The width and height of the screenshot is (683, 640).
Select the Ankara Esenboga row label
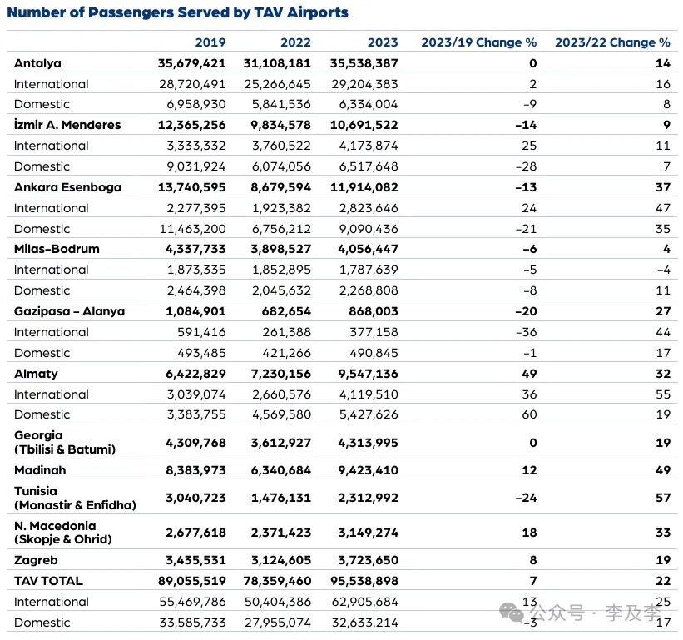[x=67, y=187]
